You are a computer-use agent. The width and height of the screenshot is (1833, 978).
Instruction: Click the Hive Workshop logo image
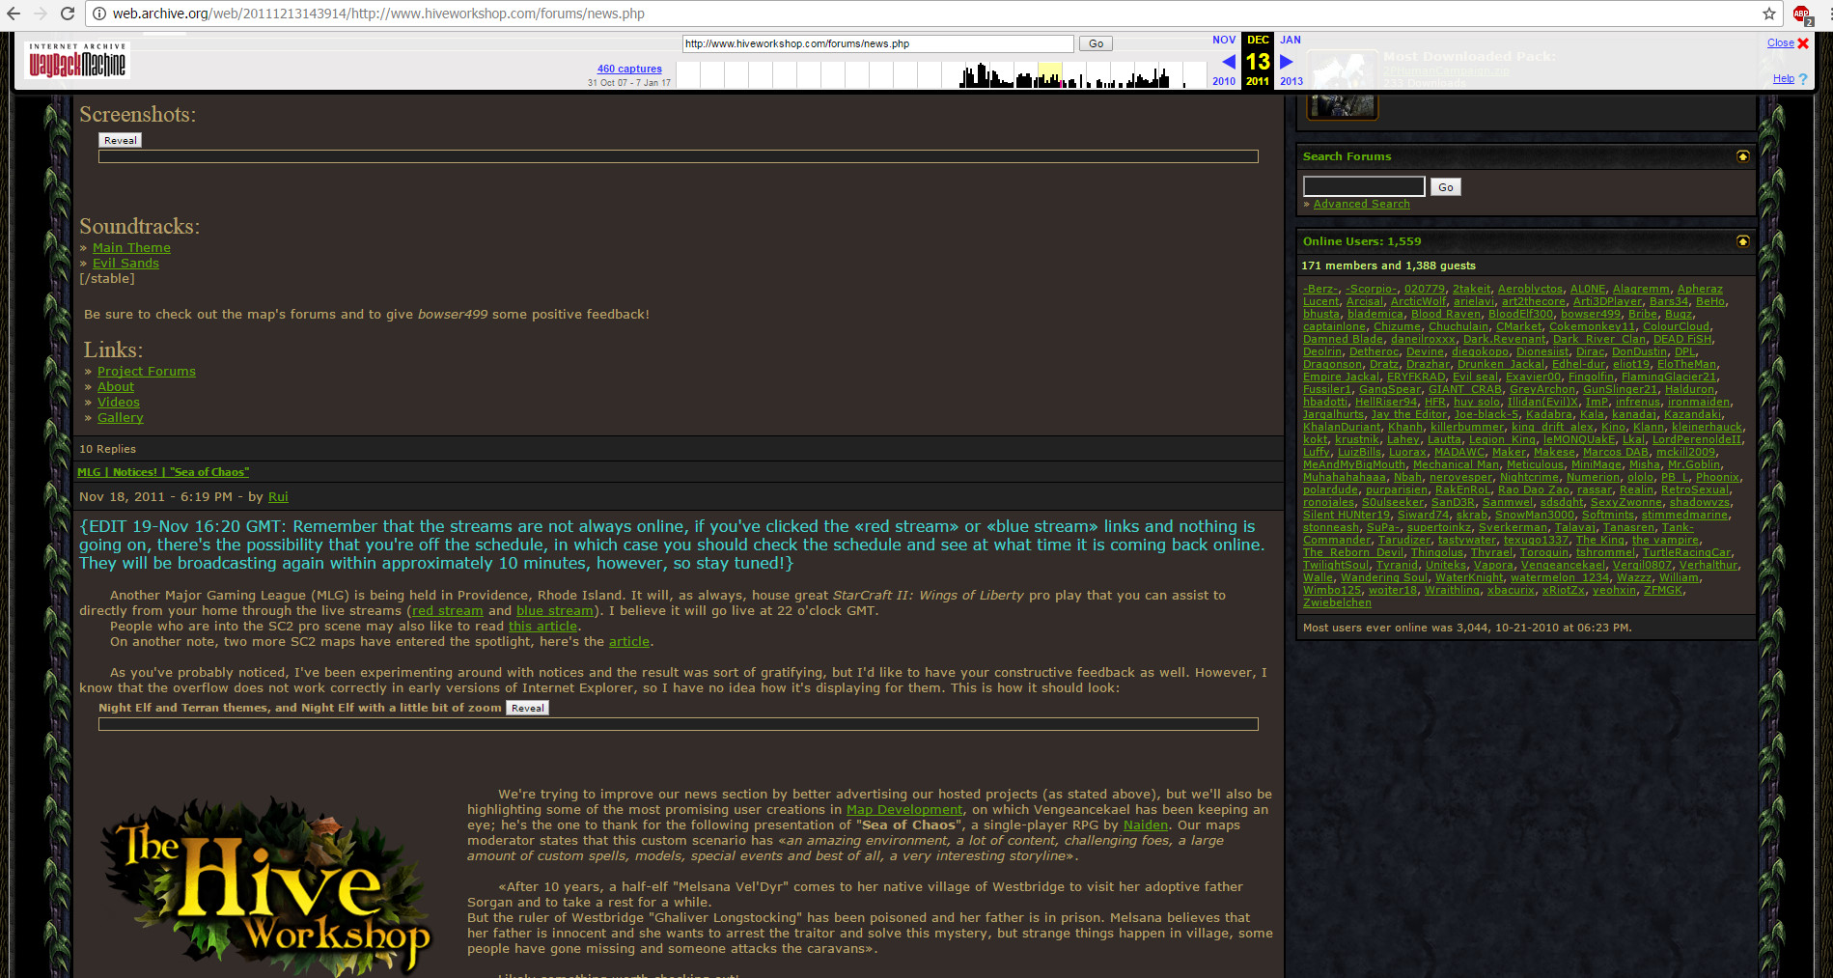pos(266,886)
